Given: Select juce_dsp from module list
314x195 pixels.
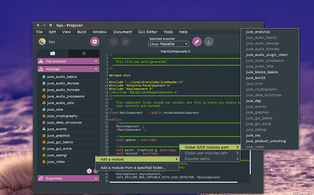Looking at the screenshot, I should pyautogui.click(x=270, y=101).
